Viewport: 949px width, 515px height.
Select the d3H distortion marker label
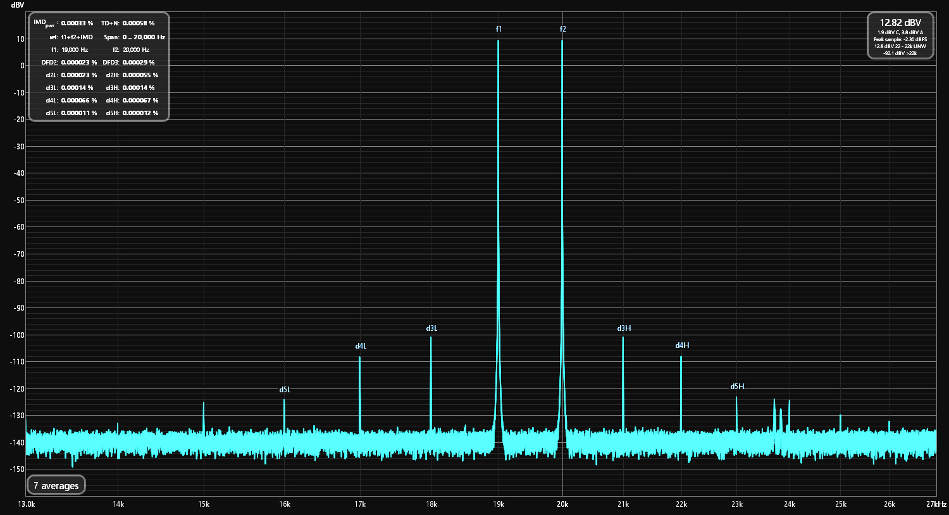click(x=624, y=328)
